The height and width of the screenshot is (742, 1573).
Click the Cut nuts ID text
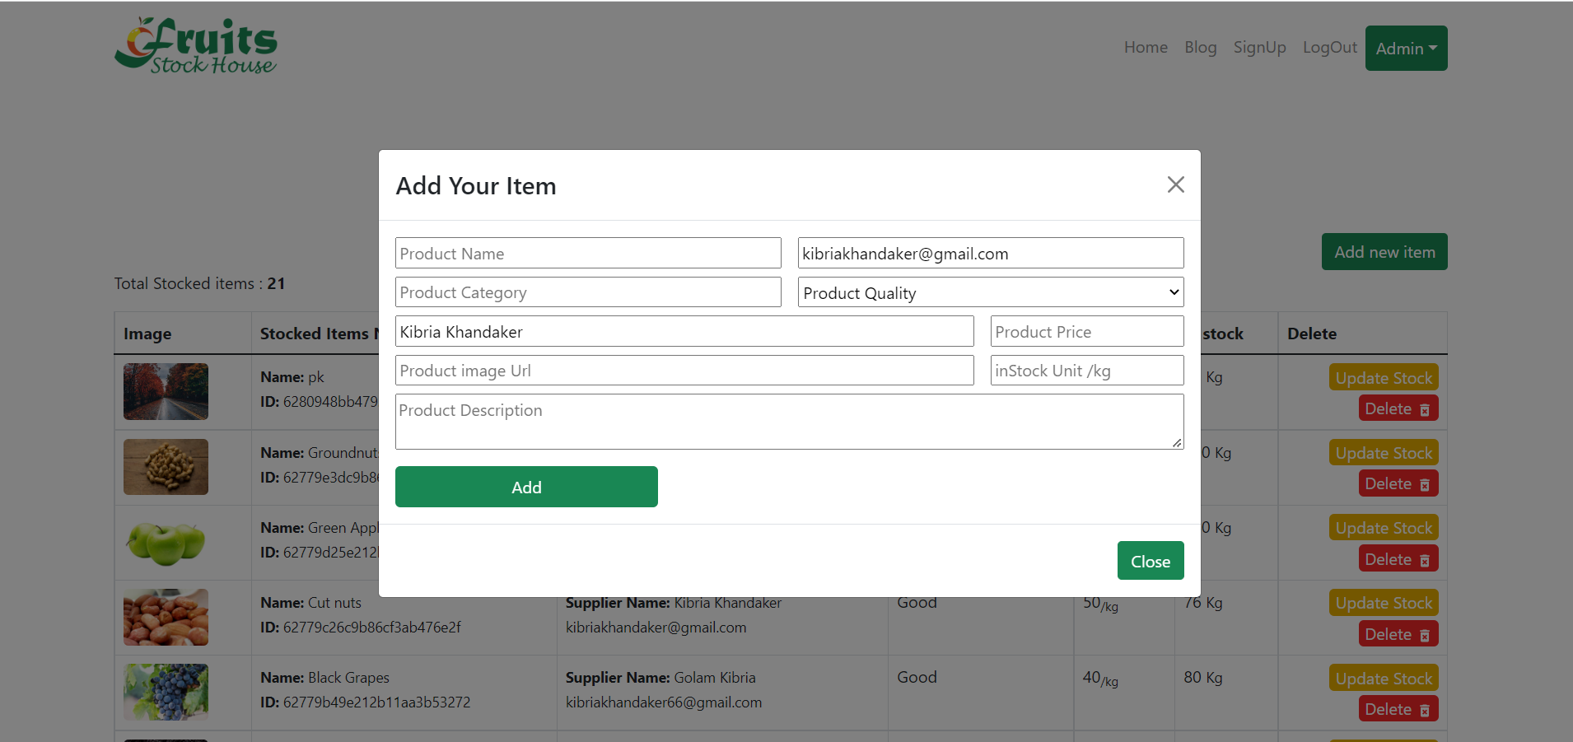[361, 628]
